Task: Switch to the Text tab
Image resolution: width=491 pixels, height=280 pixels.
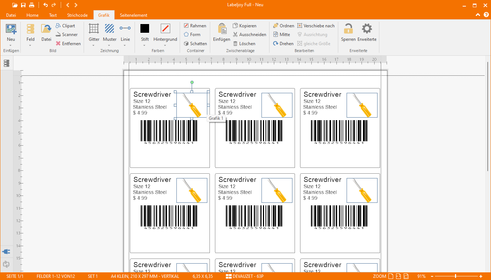Action: 53,15
